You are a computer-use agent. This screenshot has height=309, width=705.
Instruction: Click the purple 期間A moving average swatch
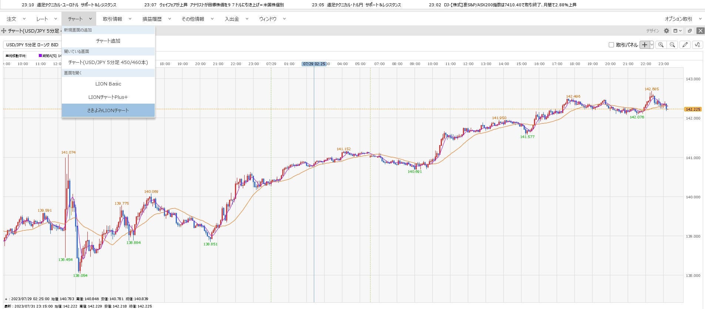pyautogui.click(x=40, y=56)
